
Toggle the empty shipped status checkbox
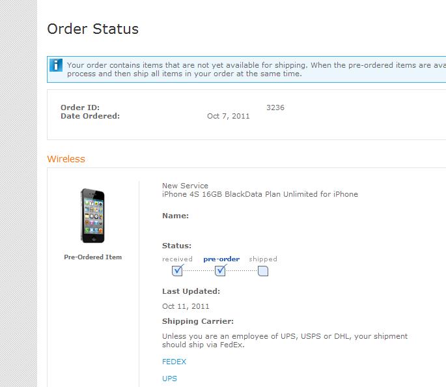pos(263,271)
